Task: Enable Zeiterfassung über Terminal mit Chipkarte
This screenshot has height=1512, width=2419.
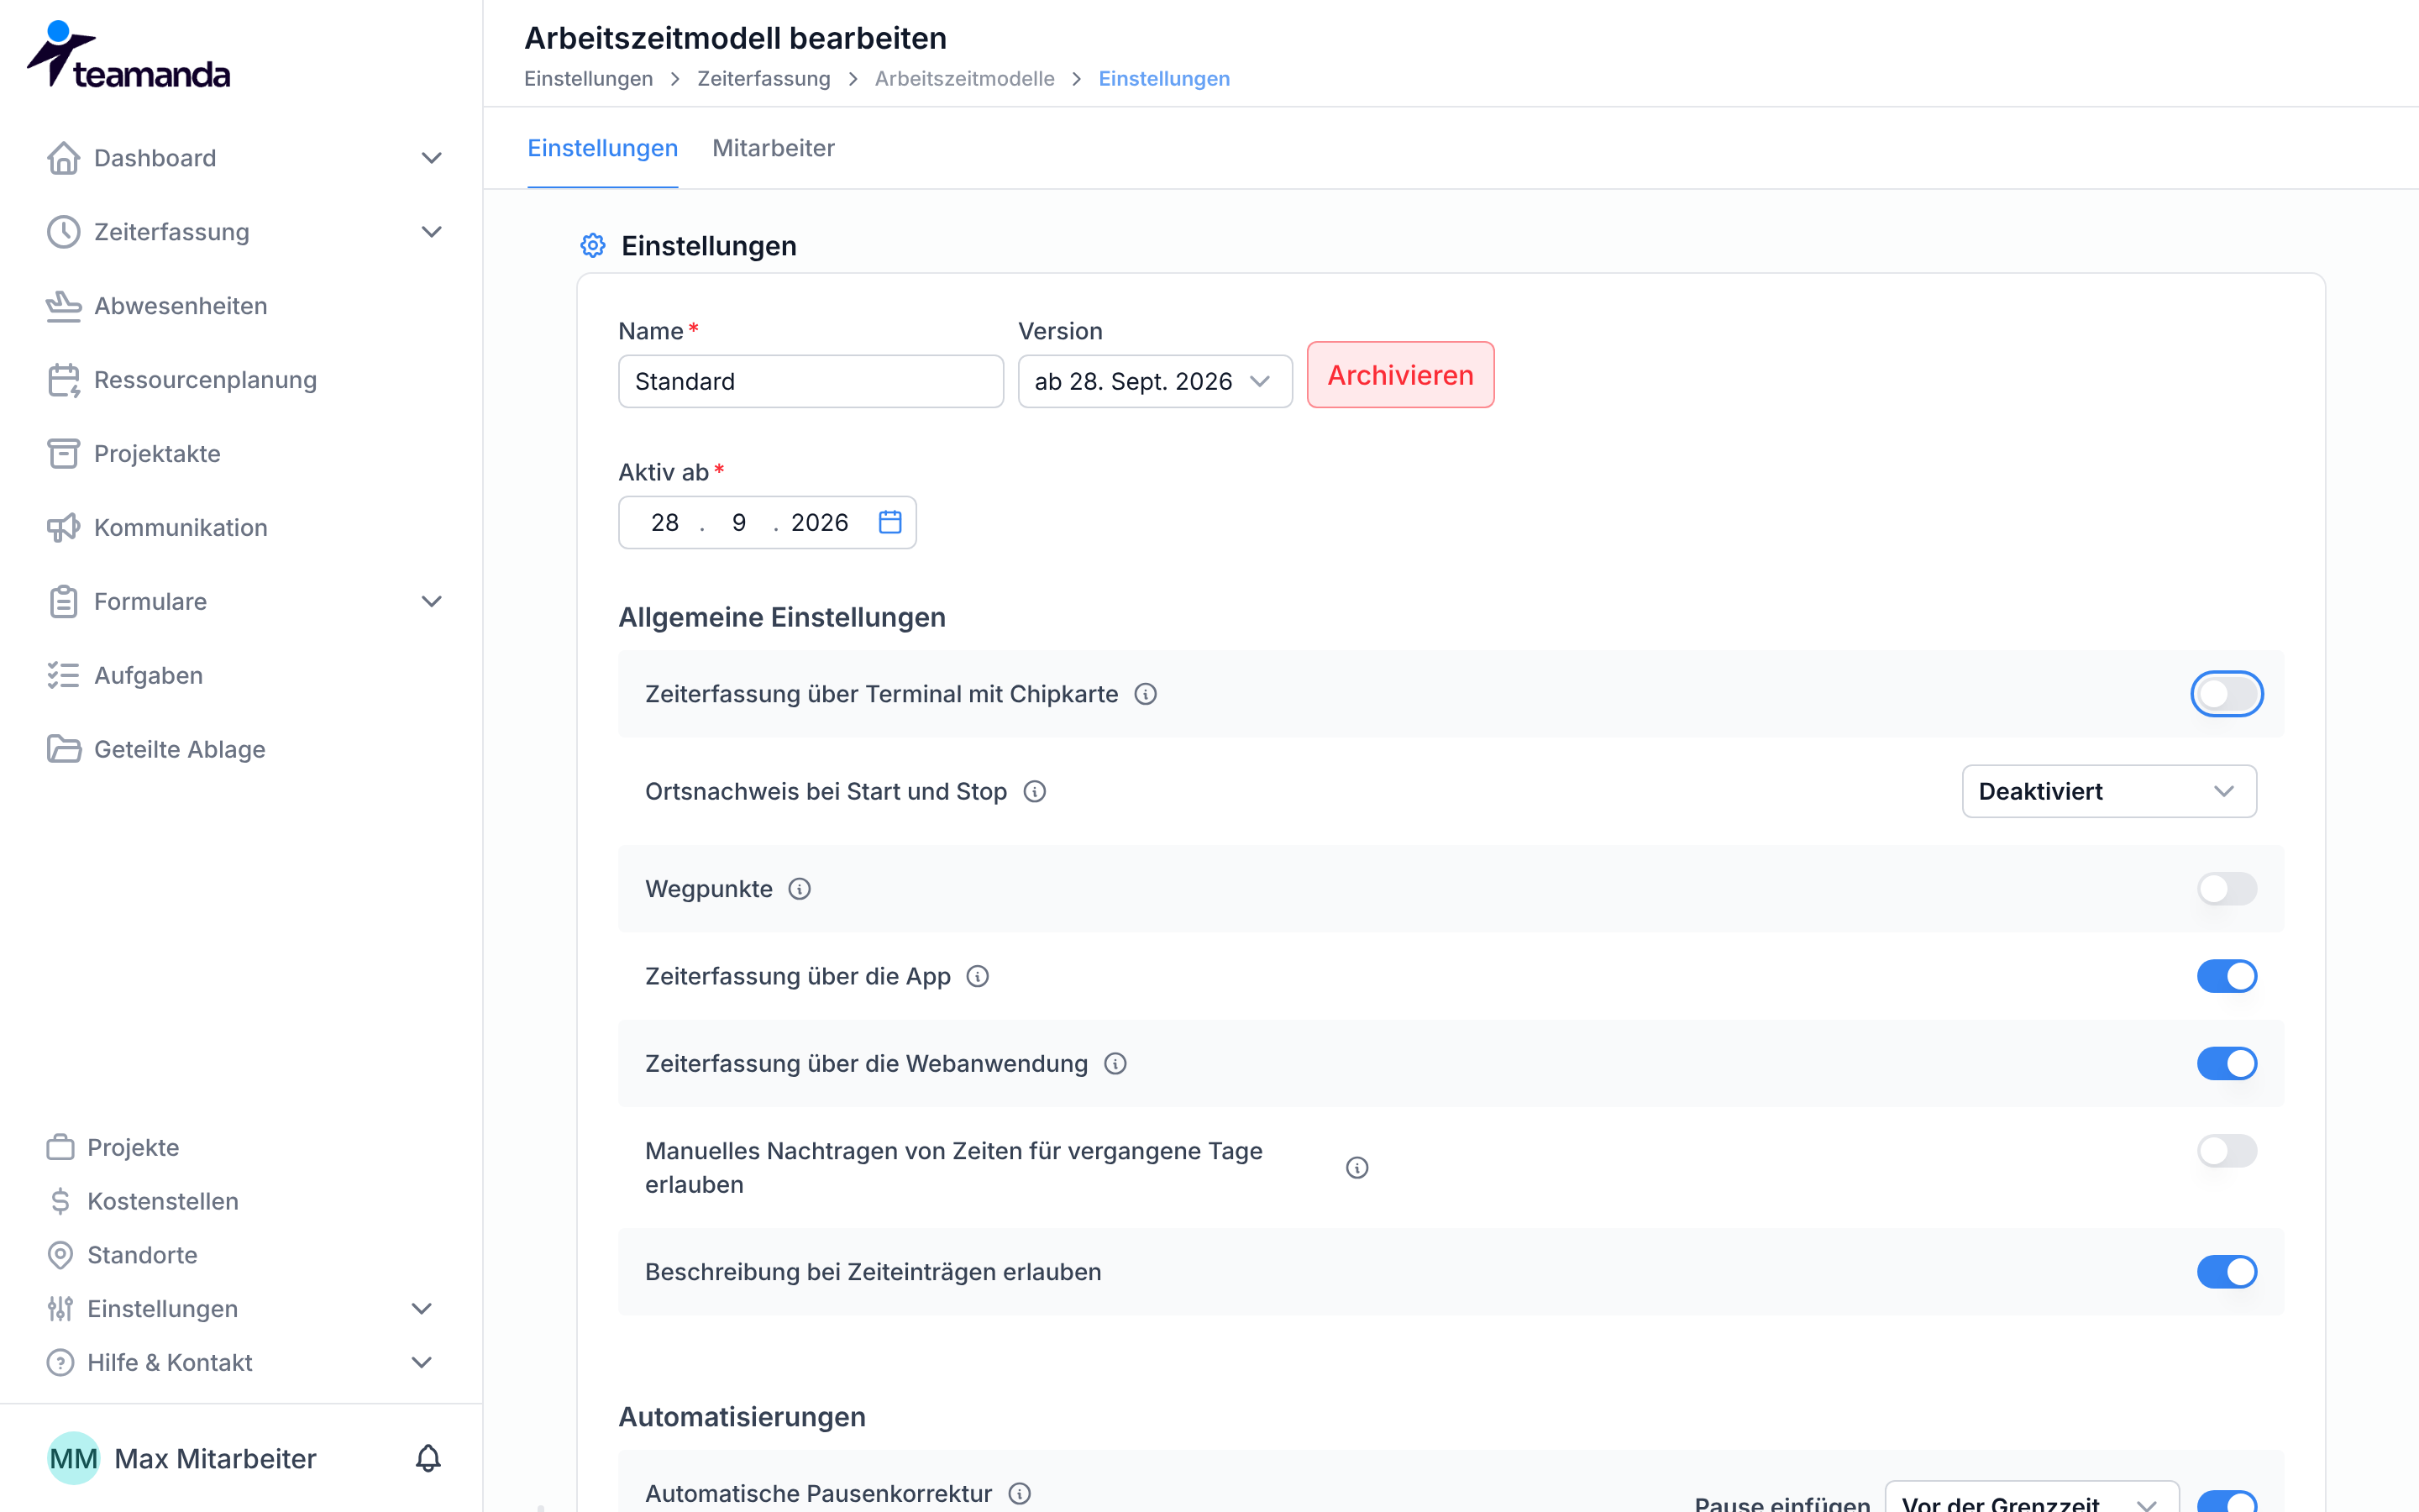Action: (2226, 694)
